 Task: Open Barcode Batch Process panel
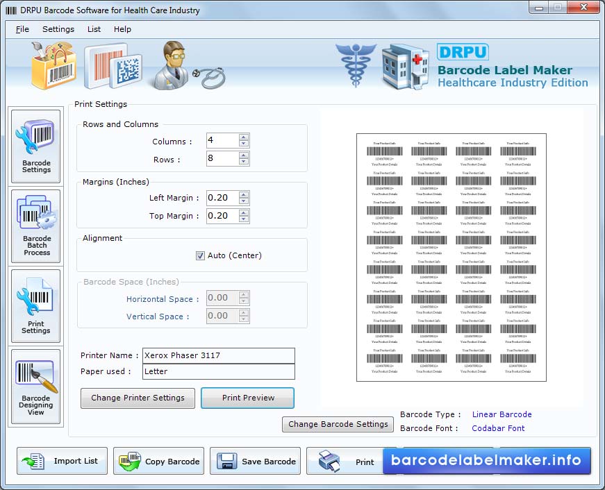36,226
